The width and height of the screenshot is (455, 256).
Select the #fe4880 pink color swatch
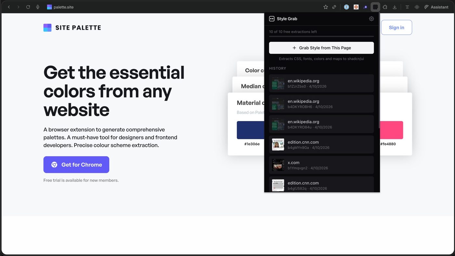pyautogui.click(x=392, y=130)
